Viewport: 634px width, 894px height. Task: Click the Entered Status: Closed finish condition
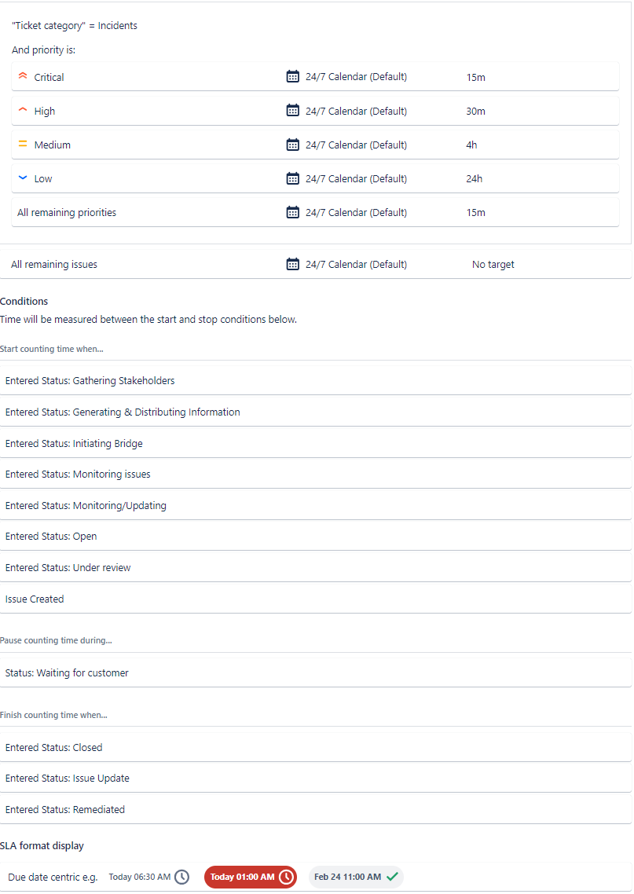[316, 747]
